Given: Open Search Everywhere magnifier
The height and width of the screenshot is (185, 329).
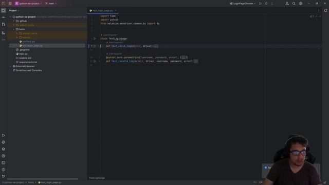Looking at the screenshot, I should coord(294,4).
